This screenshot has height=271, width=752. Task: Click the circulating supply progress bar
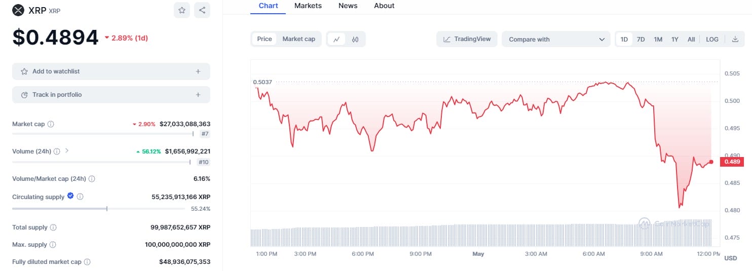(x=101, y=209)
